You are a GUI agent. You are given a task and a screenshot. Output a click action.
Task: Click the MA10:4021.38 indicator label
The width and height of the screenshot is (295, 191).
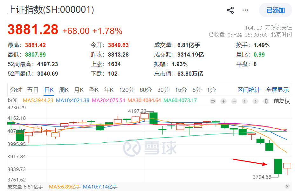coord(72,100)
